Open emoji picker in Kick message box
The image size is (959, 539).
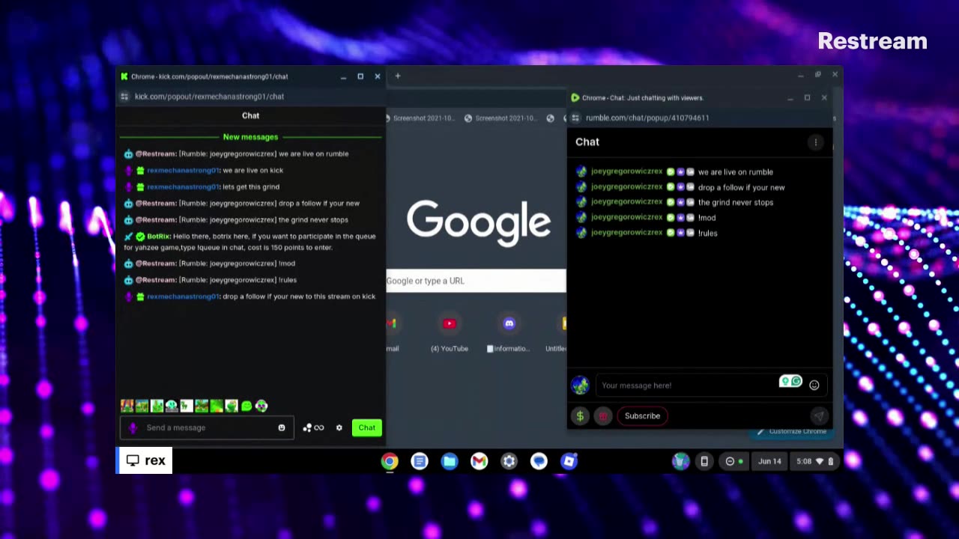[282, 427]
